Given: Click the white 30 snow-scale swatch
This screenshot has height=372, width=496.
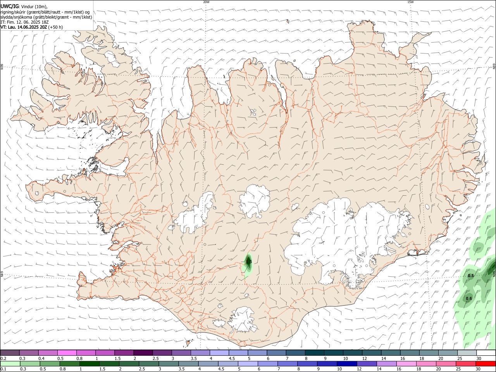Looking at the screenshot, I should [x=486, y=353].
